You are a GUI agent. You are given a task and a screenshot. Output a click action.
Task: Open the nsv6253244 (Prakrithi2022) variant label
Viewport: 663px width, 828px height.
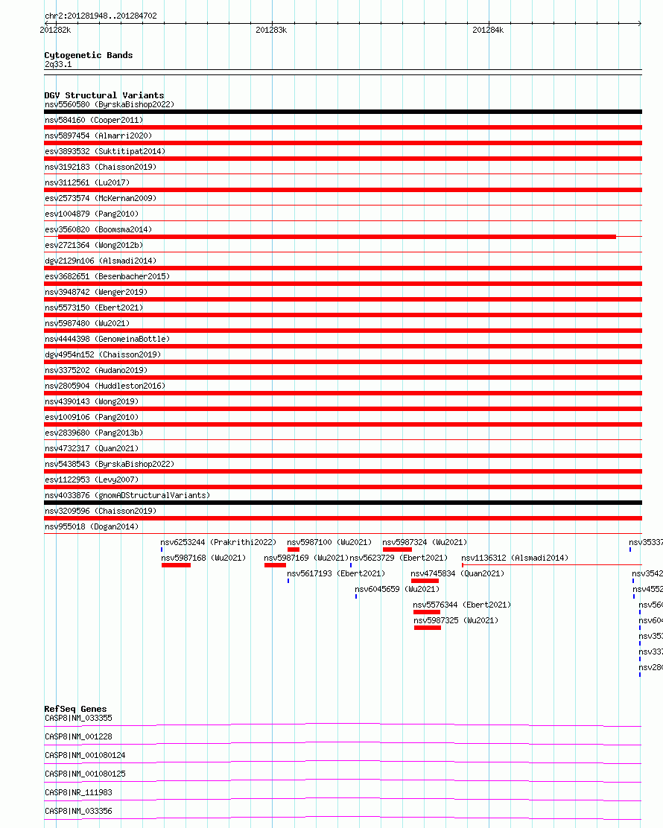pyautogui.click(x=218, y=542)
